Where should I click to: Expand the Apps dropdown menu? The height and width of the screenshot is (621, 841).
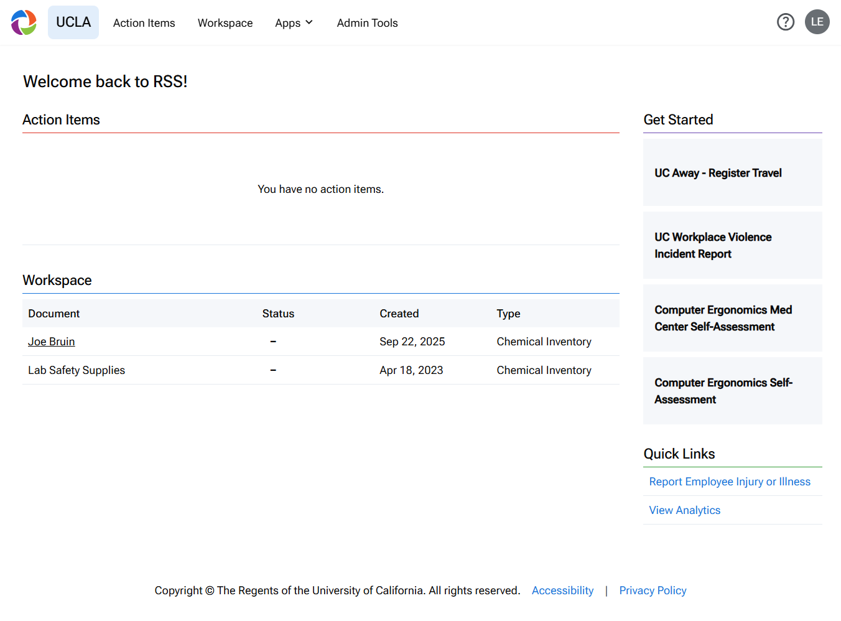(x=294, y=23)
